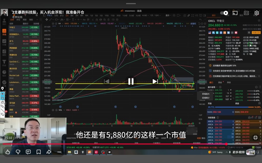The height and width of the screenshot is (163, 262).
Task: Click the red video progress scrubber
Action: 226,144
